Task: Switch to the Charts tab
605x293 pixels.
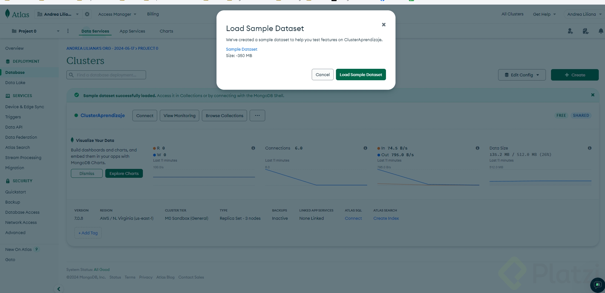Action: [166, 31]
